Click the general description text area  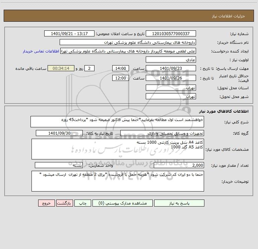coord(117,122)
